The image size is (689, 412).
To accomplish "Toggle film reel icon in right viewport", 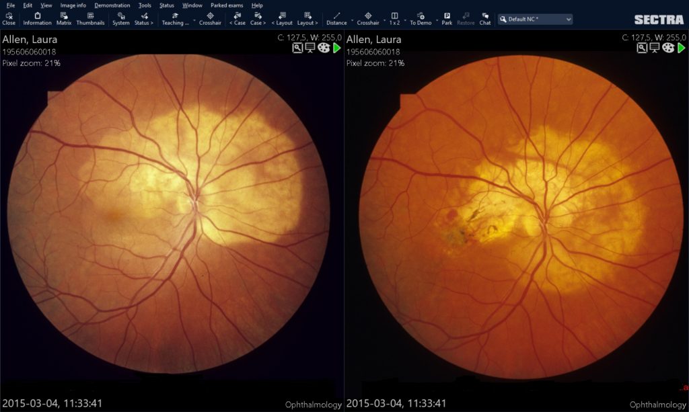I will tap(667, 48).
